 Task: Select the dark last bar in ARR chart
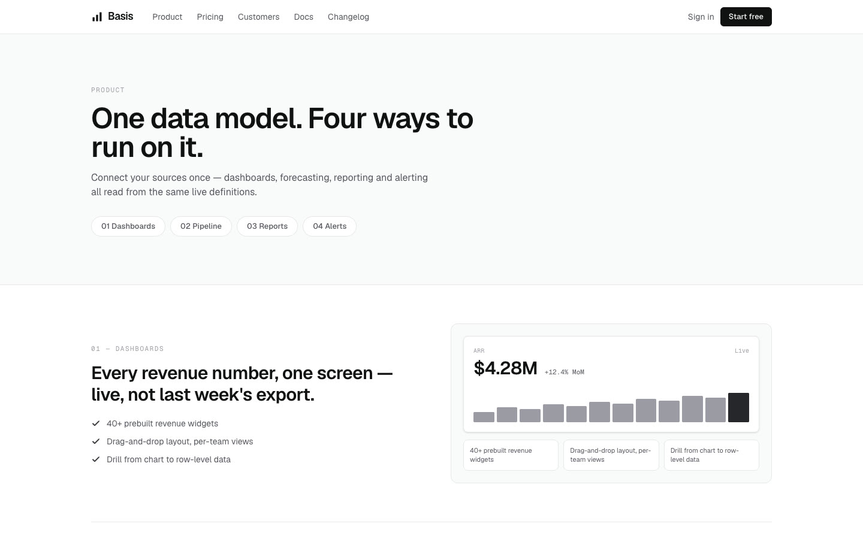coord(738,407)
